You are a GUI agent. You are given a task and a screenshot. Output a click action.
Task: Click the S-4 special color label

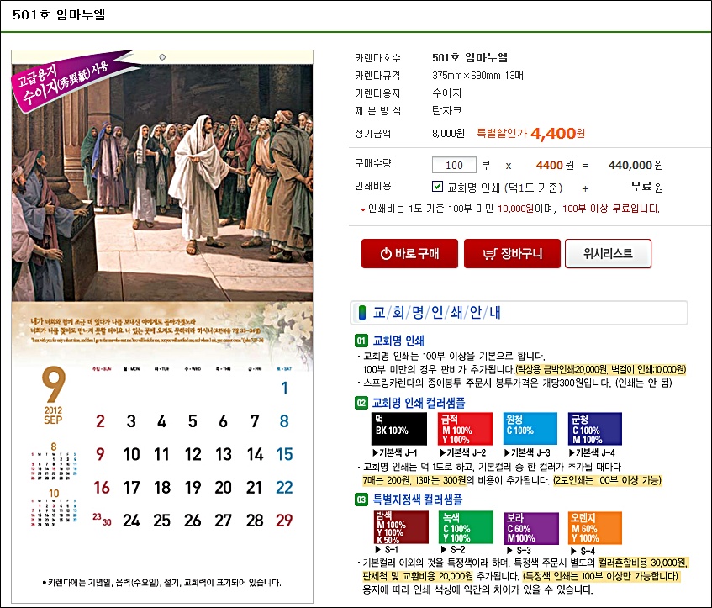[583, 551]
